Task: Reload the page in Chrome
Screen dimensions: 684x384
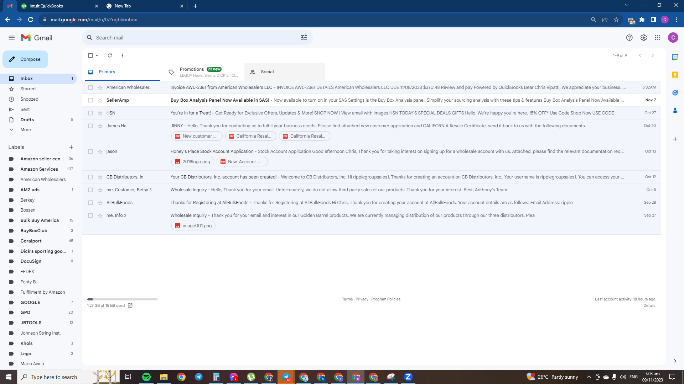Action: [x=31, y=20]
